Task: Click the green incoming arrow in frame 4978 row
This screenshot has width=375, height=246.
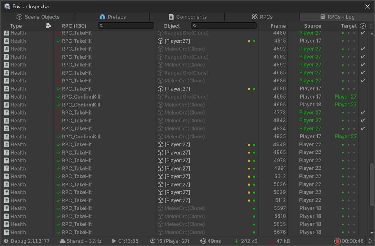Action: pos(58,160)
